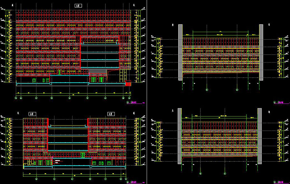Viewport: 290px width, 184px height.
Task: Click the right grid bubble under the lower-right elevation
Action: (x=225, y=173)
